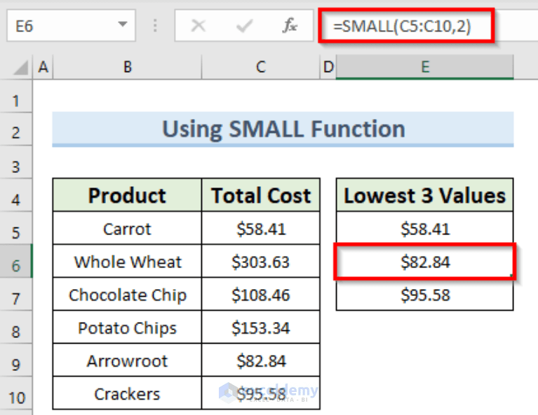
Task: Click the 'Using SMALL Function' title cell
Action: [x=283, y=129]
